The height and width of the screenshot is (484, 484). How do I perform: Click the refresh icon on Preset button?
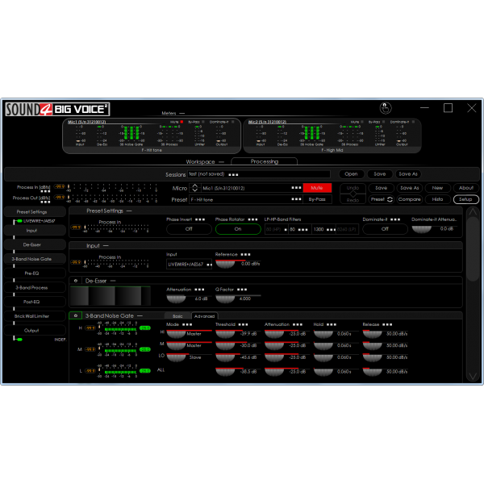click(x=390, y=199)
